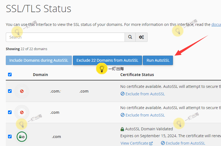The width and height of the screenshot is (221, 146).
Task: Click Include Domains during AutoSSL button
Action: point(39,60)
